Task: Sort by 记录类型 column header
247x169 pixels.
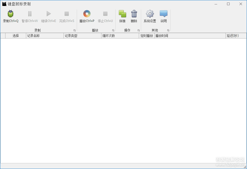Action: 83,36
